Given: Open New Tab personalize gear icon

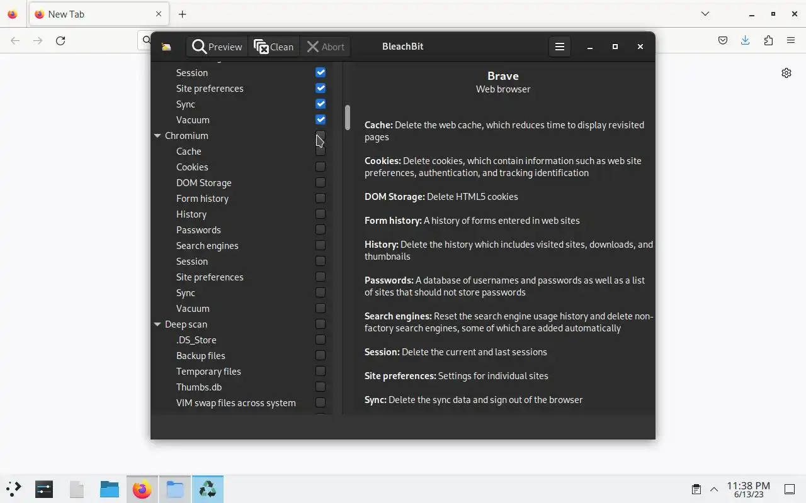Looking at the screenshot, I should 786,73.
